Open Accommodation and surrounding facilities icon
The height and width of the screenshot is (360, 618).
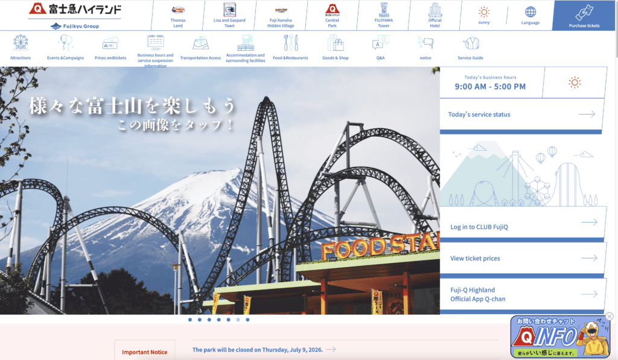pyautogui.click(x=245, y=43)
